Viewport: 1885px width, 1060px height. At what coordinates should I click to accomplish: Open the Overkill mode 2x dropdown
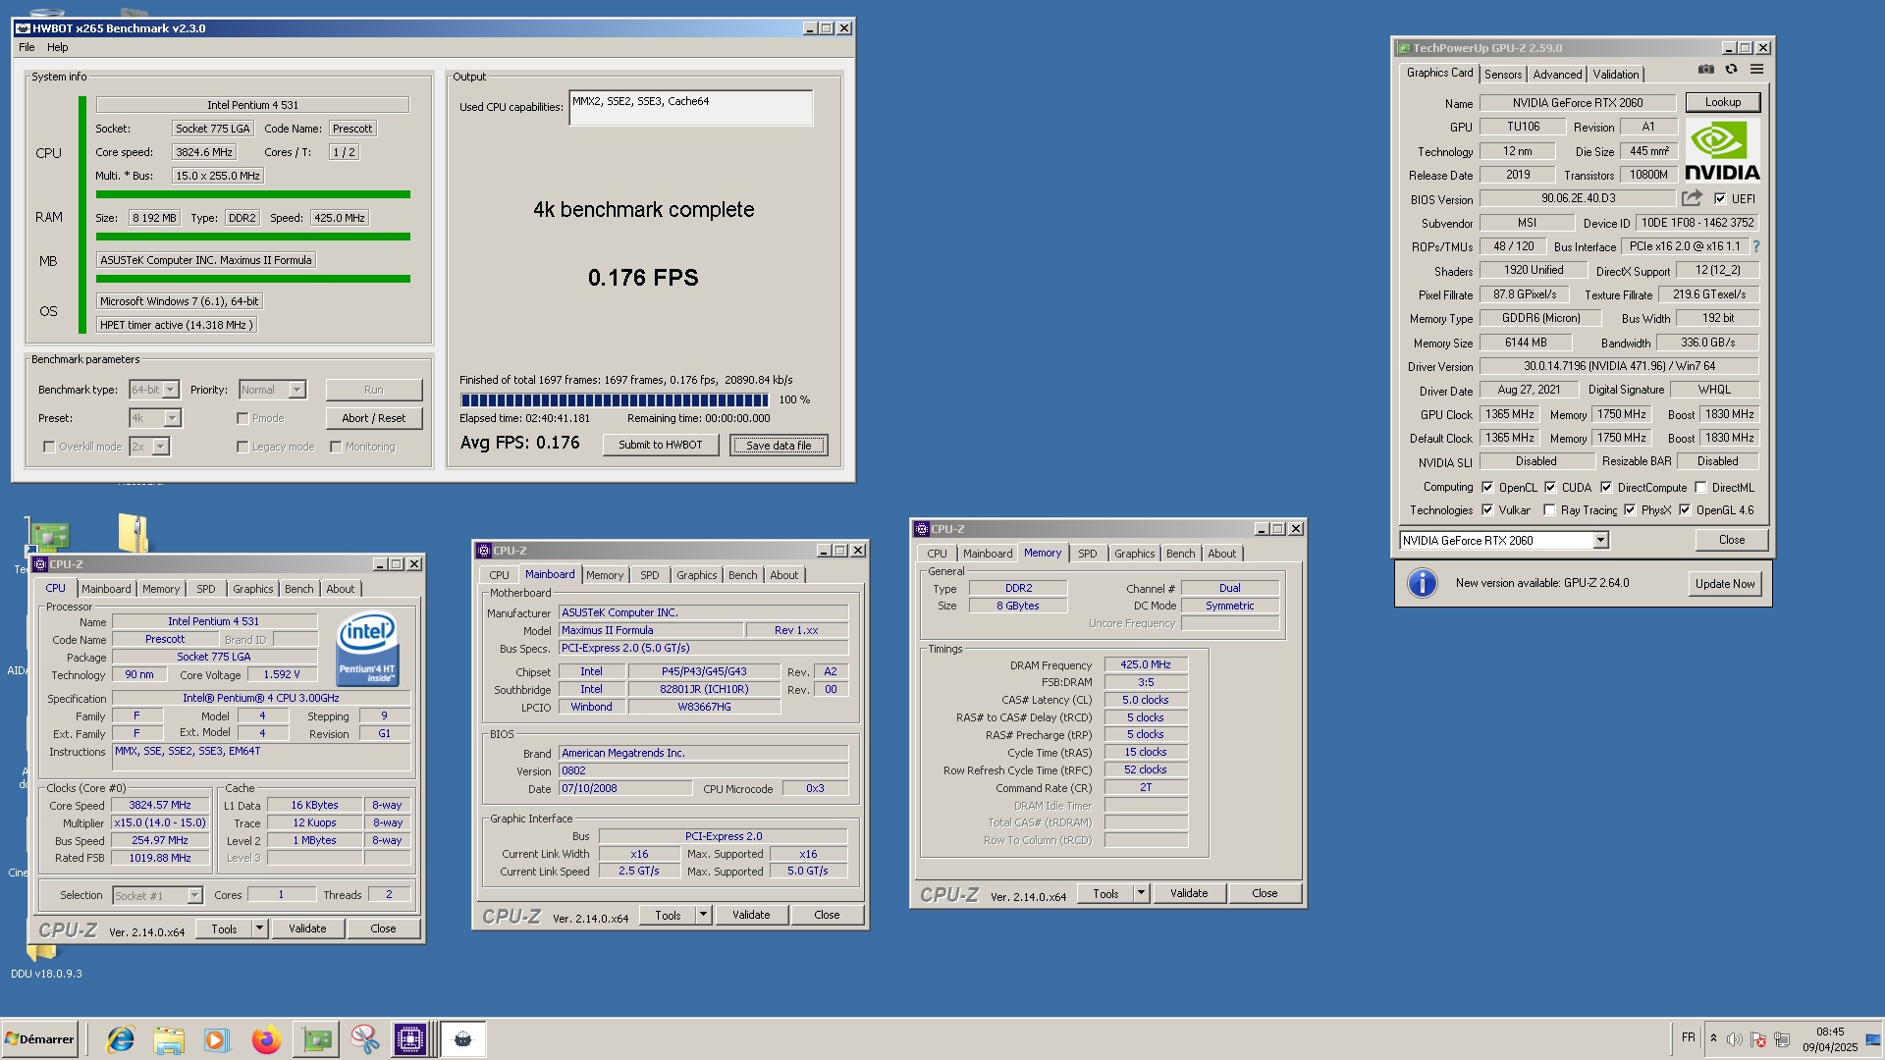[149, 447]
